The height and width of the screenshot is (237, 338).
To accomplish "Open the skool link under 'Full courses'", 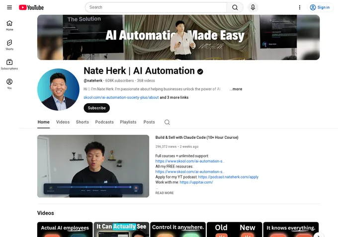I will pos(190,161).
